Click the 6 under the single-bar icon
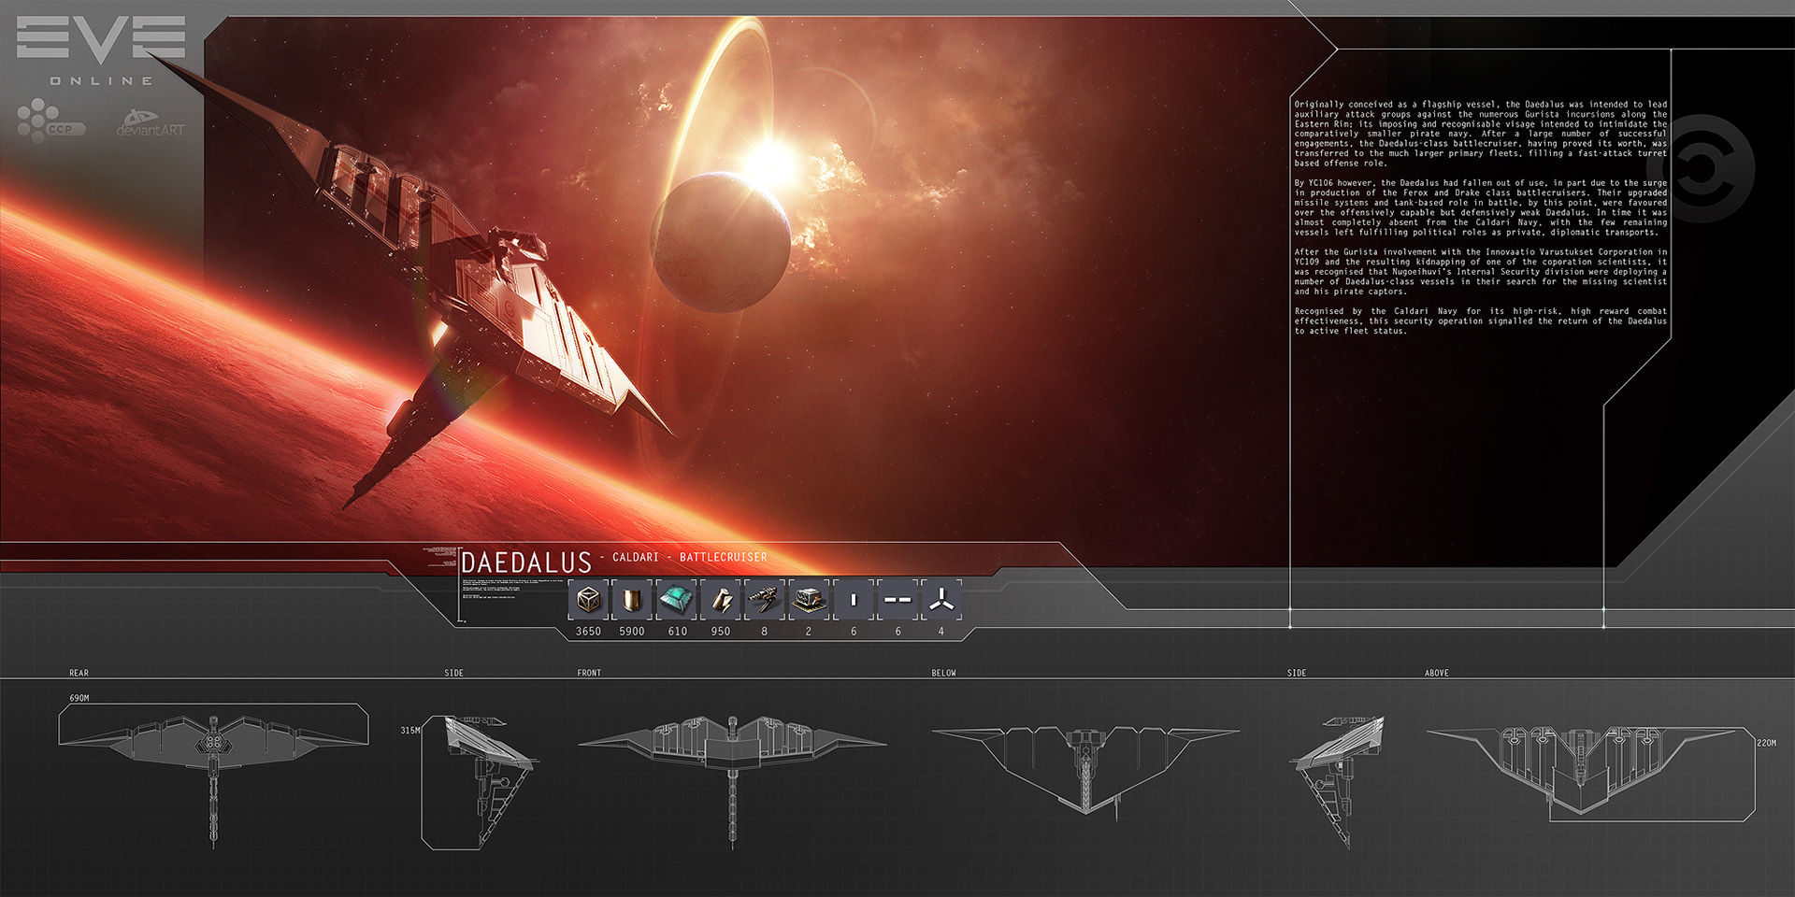Image resolution: width=1795 pixels, height=897 pixels. pos(854,632)
